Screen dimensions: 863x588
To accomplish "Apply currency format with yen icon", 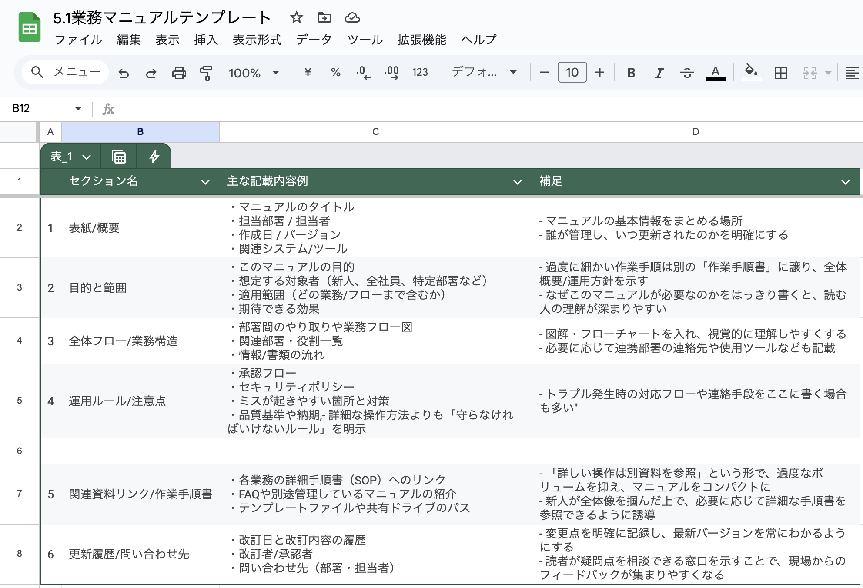I will 308,73.
